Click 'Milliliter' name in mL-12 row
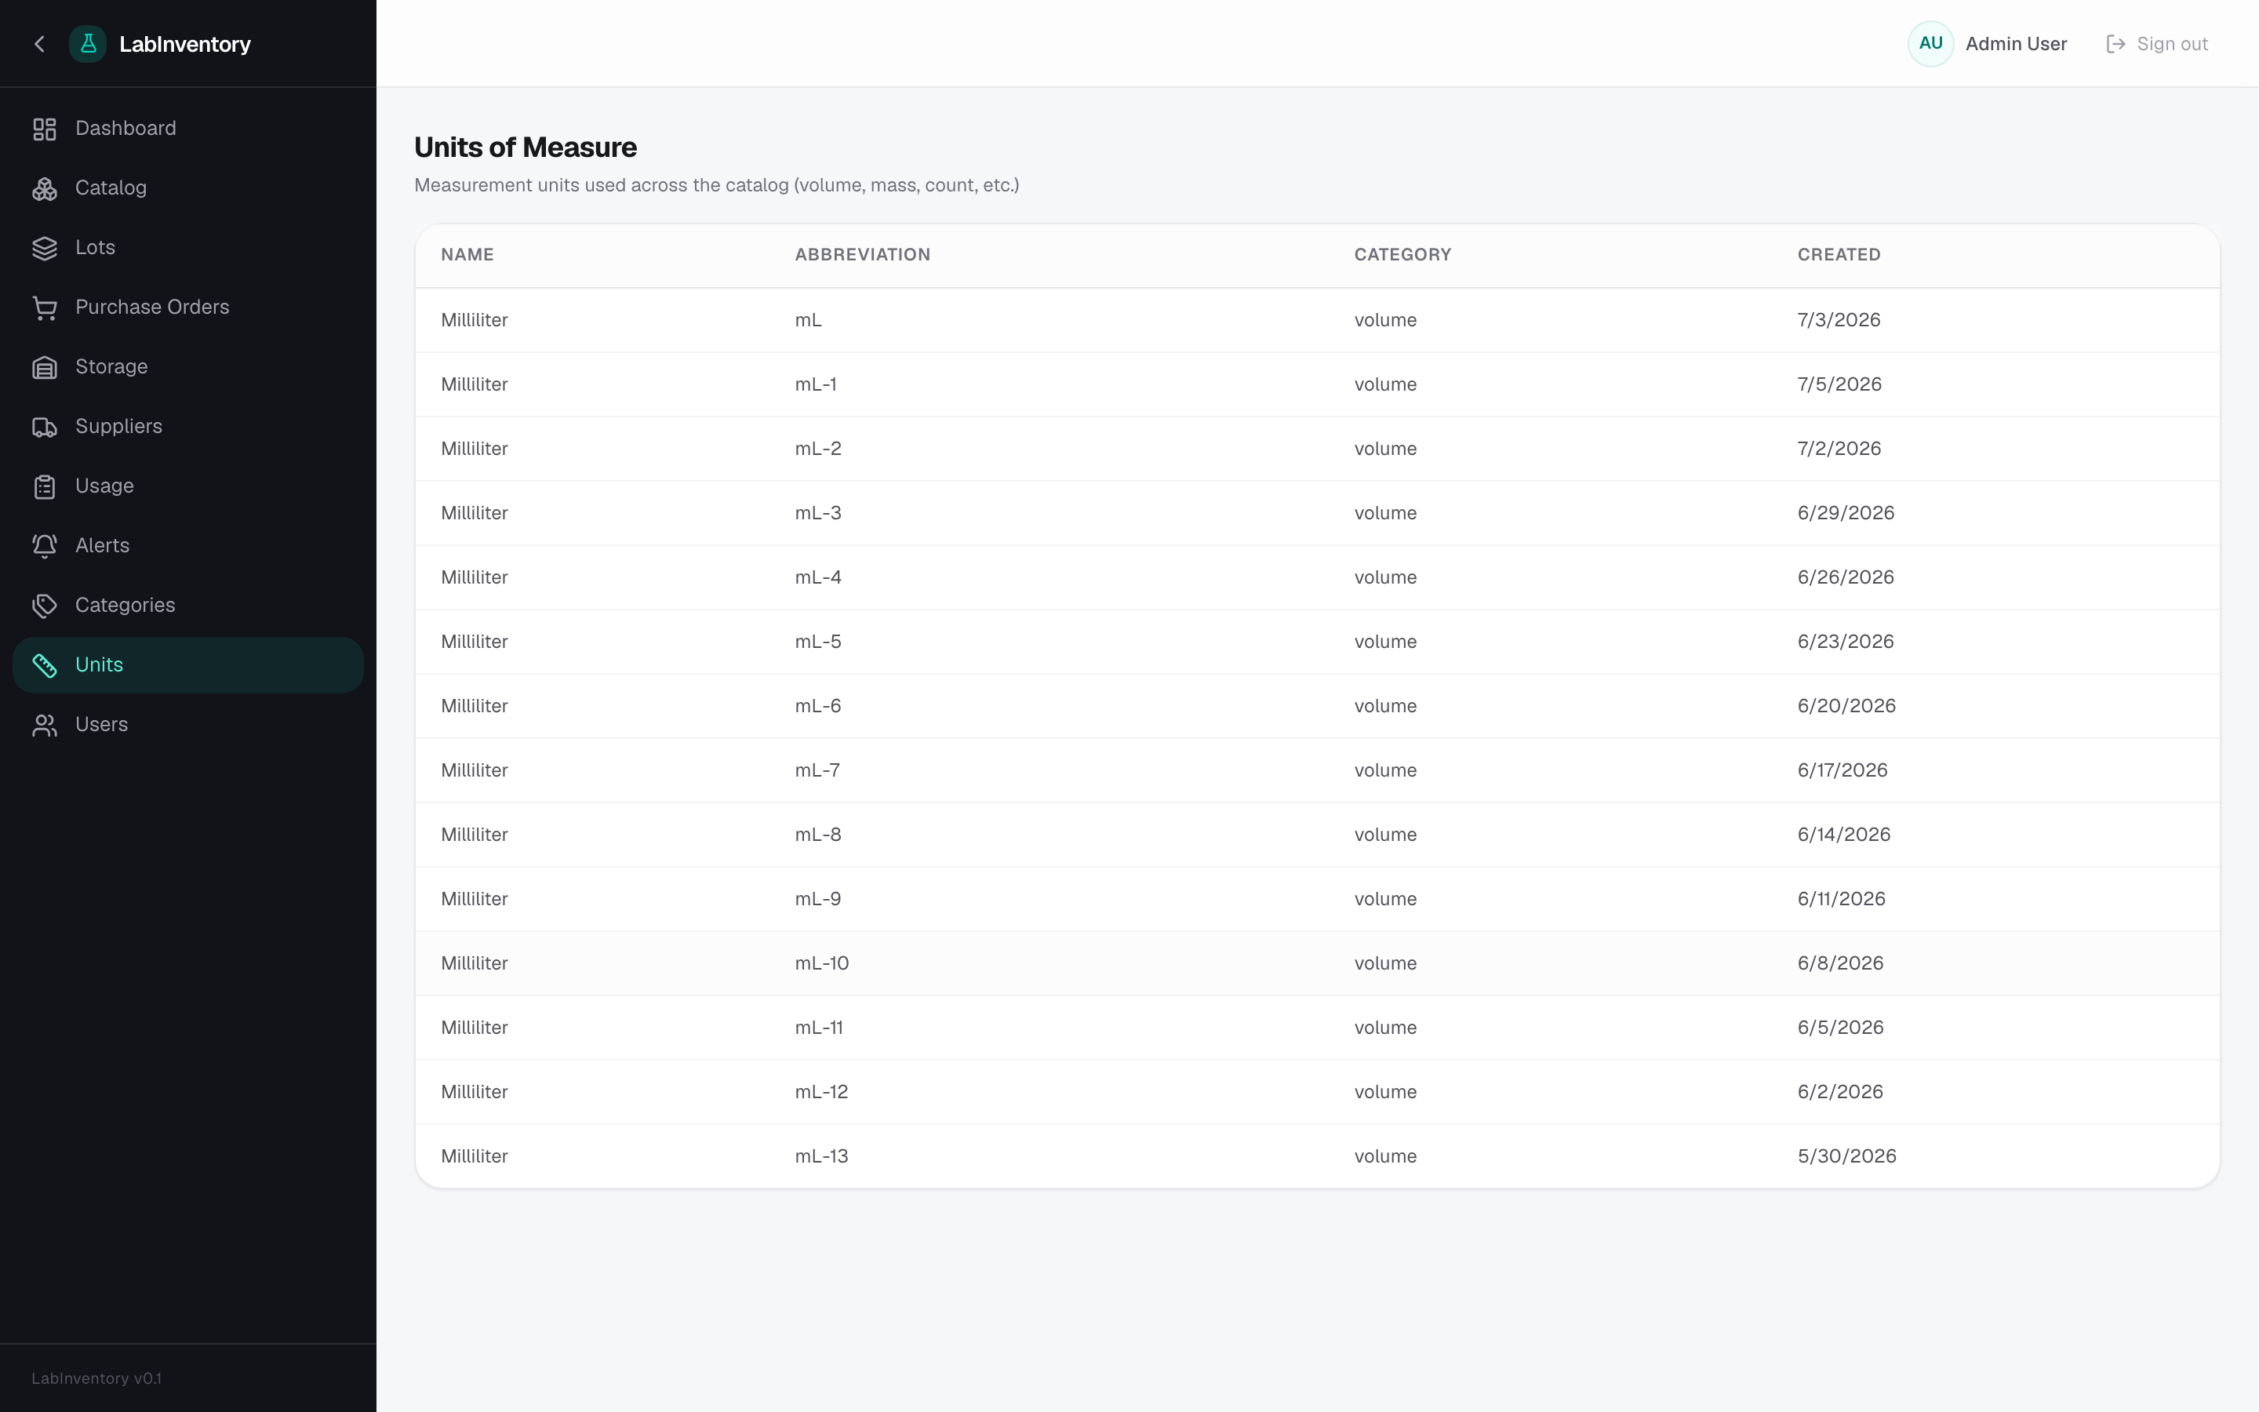The height and width of the screenshot is (1412, 2259). [x=475, y=1093]
